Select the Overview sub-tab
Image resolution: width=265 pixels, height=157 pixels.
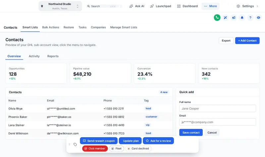14,56
